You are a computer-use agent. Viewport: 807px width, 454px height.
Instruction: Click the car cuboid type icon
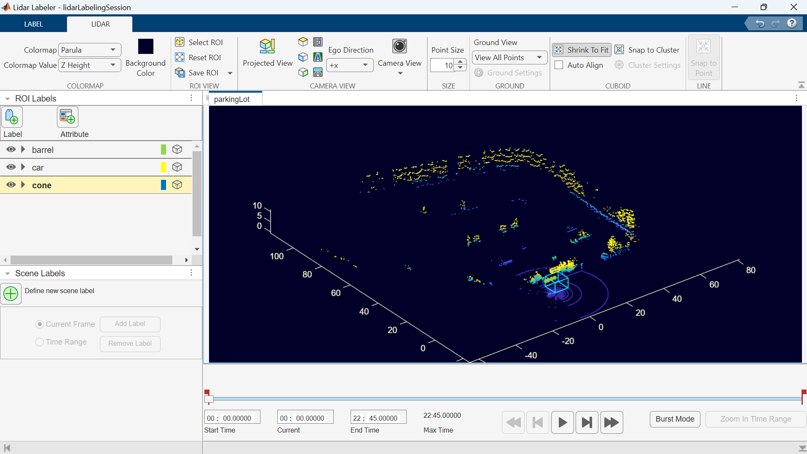tap(177, 167)
